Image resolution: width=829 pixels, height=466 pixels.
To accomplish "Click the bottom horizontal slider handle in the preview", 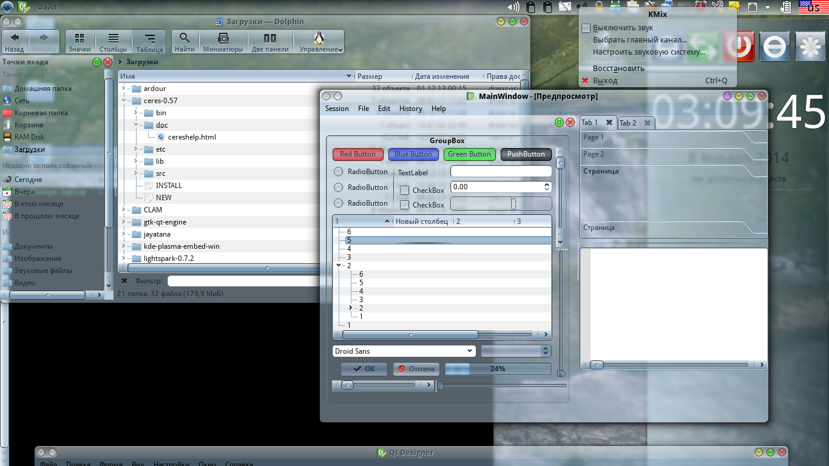I will coord(441,385).
